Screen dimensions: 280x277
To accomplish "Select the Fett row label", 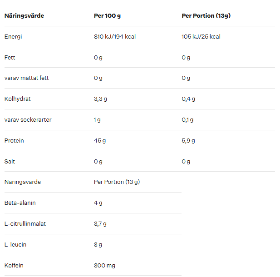I will click(x=10, y=58).
